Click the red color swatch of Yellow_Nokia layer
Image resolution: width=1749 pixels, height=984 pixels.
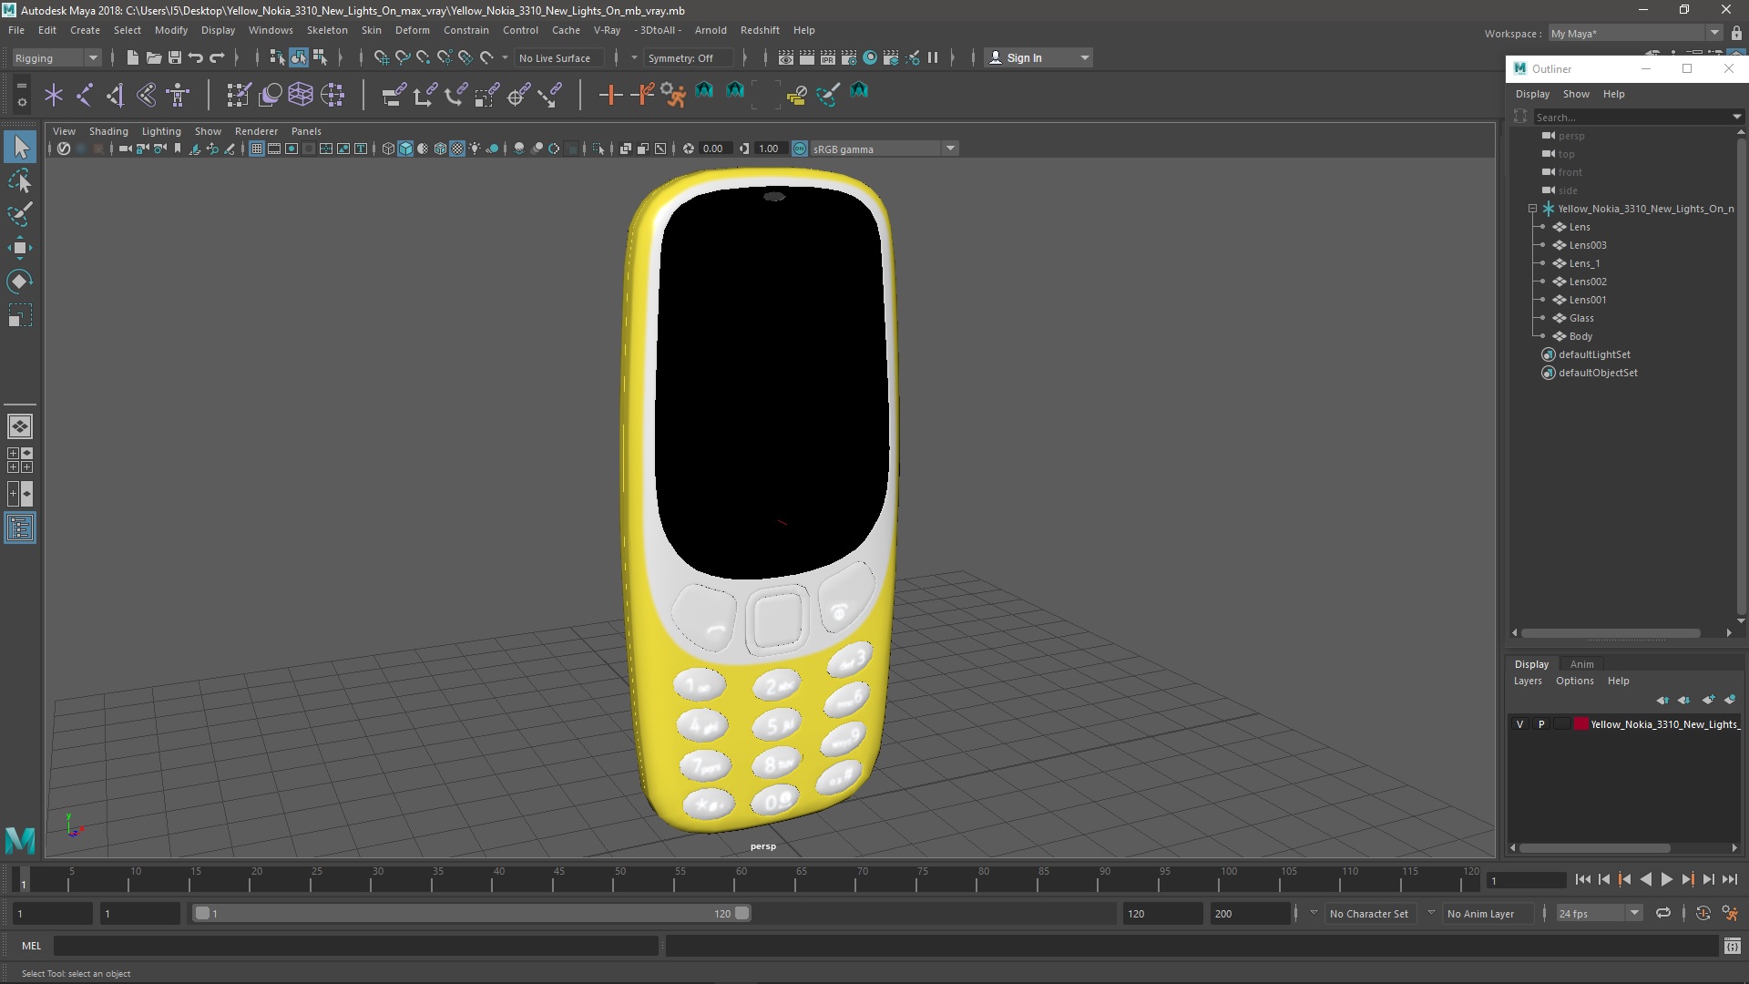click(1580, 724)
